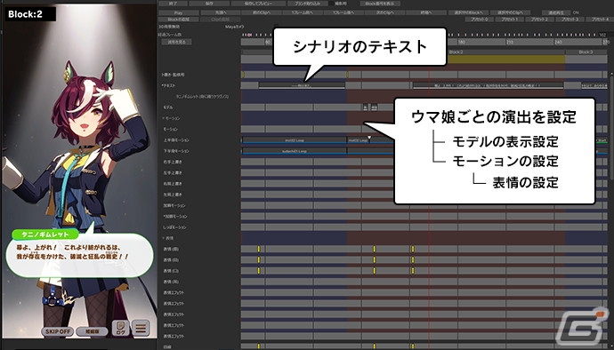This screenshot has width=614, height=350.
Task: Click the frame ruler at mark 240
Action: [x=559, y=42]
